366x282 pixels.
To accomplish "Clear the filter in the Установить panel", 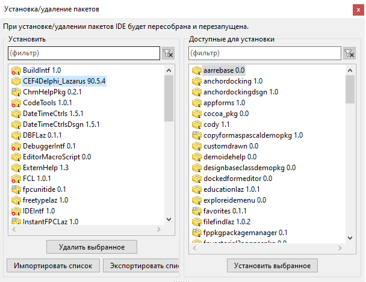I will 169,54.
